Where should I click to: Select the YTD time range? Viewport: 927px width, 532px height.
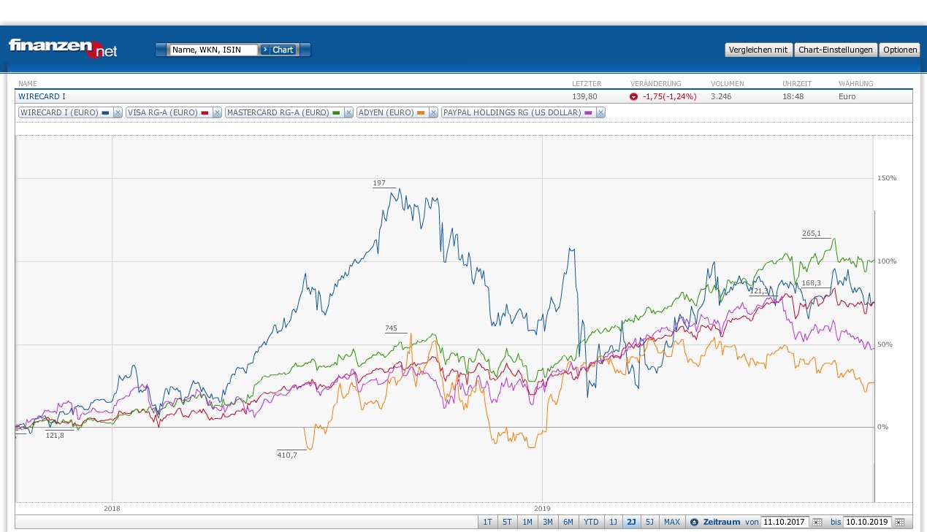tap(591, 522)
